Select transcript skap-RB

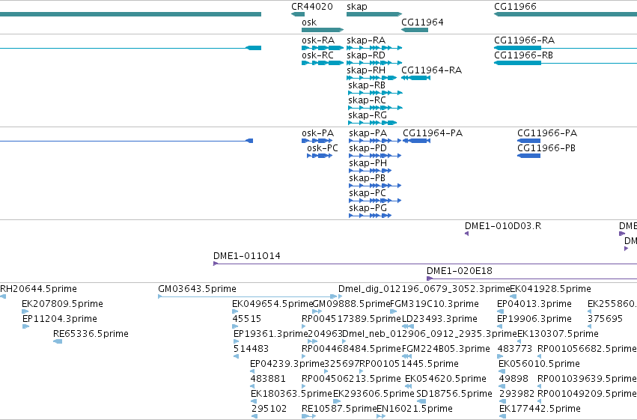pyautogui.click(x=375, y=93)
